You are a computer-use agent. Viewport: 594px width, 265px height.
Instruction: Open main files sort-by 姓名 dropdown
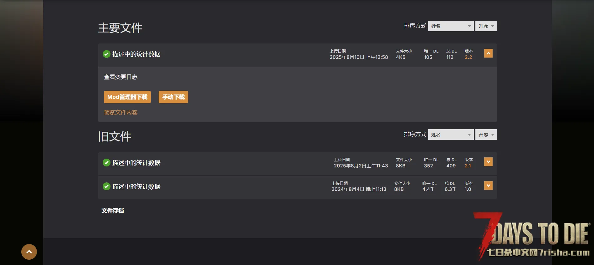click(451, 26)
